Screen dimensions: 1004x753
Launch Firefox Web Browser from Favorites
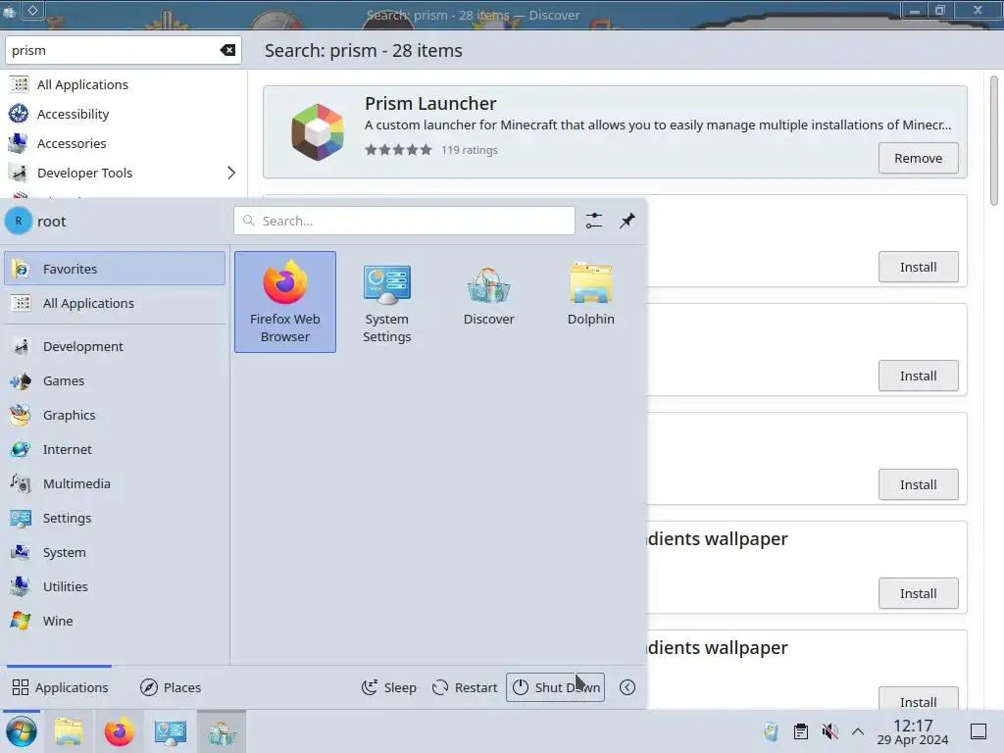click(x=285, y=302)
